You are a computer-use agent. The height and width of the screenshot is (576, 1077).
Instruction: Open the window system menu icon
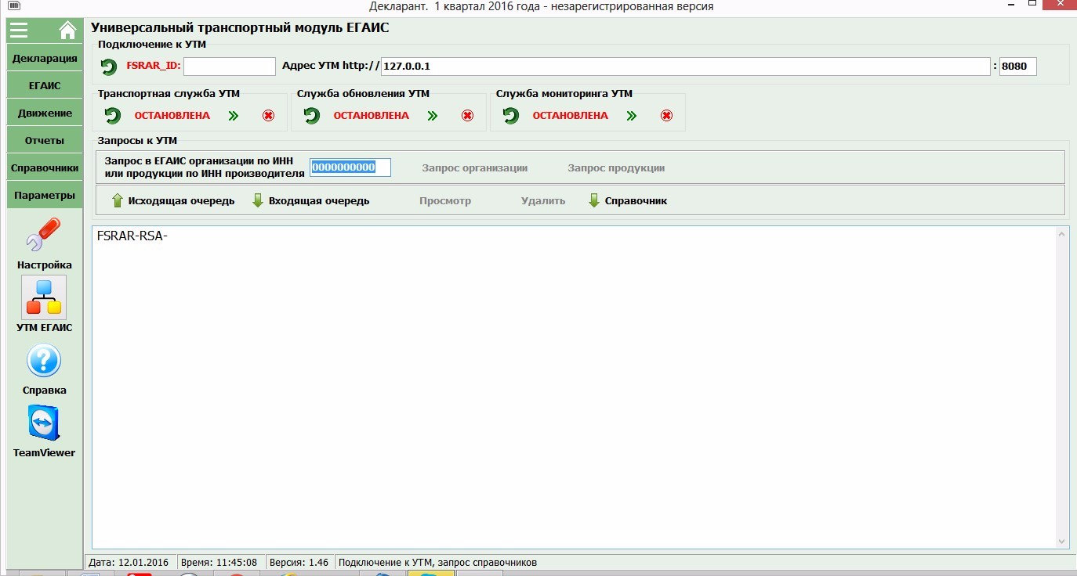(14, 5)
